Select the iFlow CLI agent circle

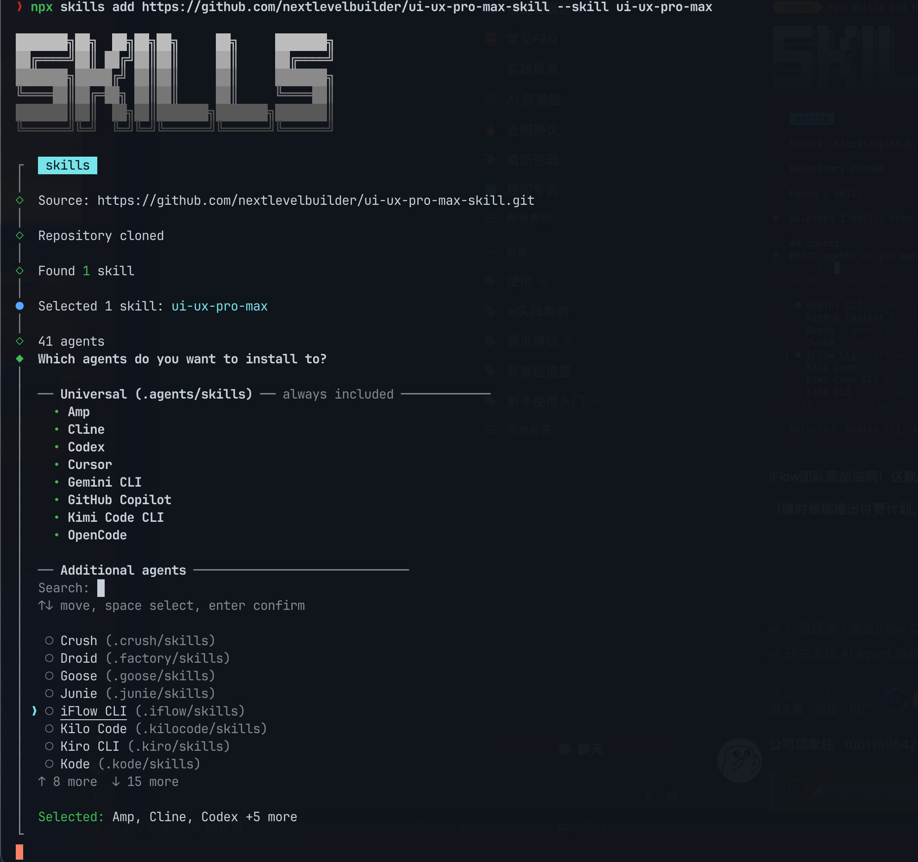pyautogui.click(x=49, y=711)
